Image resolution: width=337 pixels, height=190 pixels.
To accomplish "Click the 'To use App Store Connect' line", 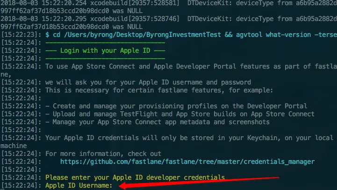I will pos(191,66).
